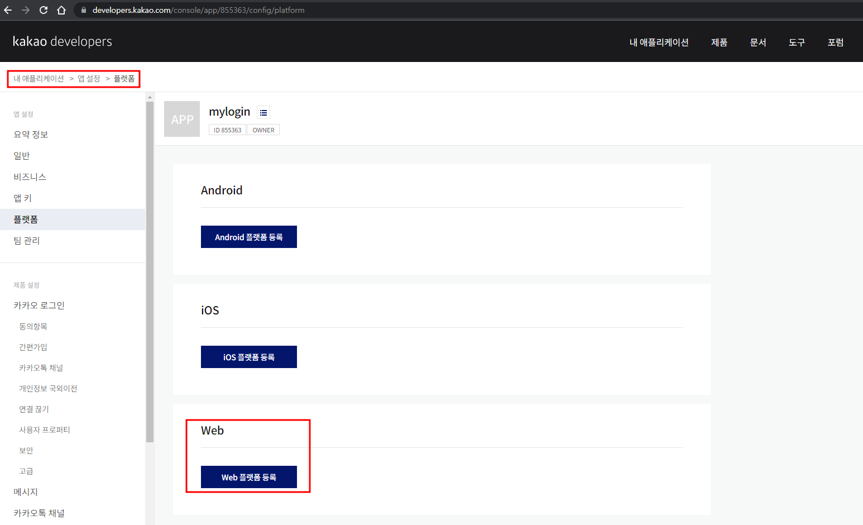Click Web 플랫폼 등록 button
The height and width of the screenshot is (525, 863).
pyautogui.click(x=249, y=477)
